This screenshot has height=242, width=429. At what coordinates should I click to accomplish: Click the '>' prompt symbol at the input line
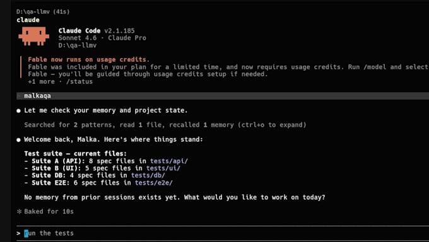coord(18,233)
